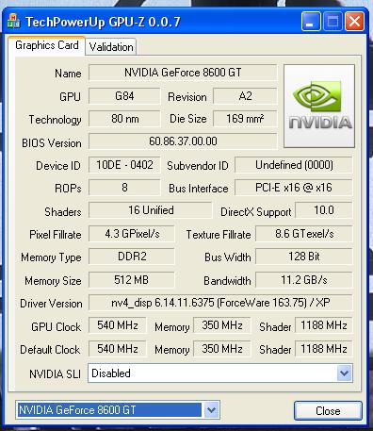This screenshot has height=431, width=373.
Task: Click Default Clock value 540 MHz
Action: (x=118, y=348)
